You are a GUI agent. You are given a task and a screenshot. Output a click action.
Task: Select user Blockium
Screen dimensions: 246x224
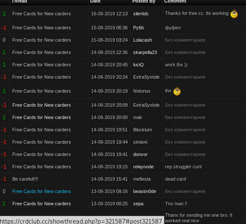click(x=143, y=130)
